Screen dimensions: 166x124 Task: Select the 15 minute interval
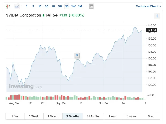(40, 6)
